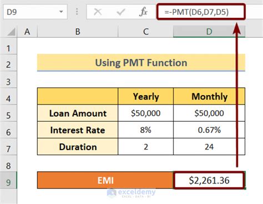The image size is (263, 204).
Task: Click the 'Duration' label cell
Action: (78, 147)
